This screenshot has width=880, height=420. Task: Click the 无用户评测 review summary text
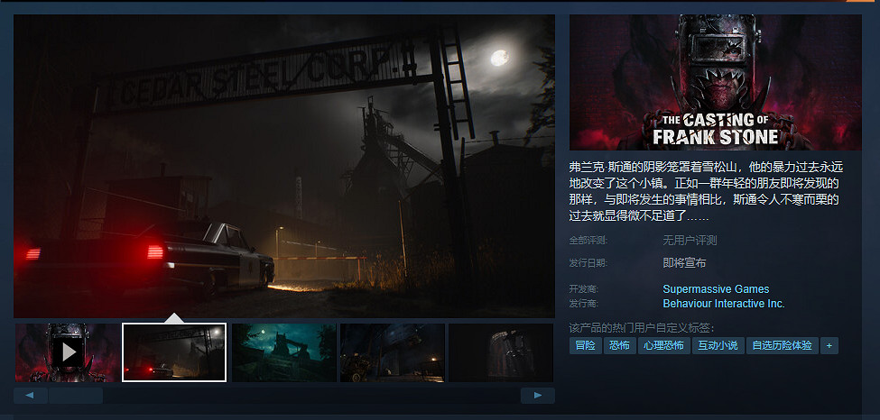point(690,241)
